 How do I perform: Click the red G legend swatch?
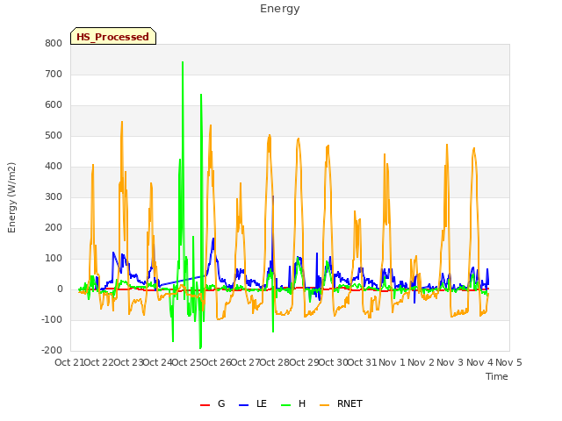[x=205, y=405]
